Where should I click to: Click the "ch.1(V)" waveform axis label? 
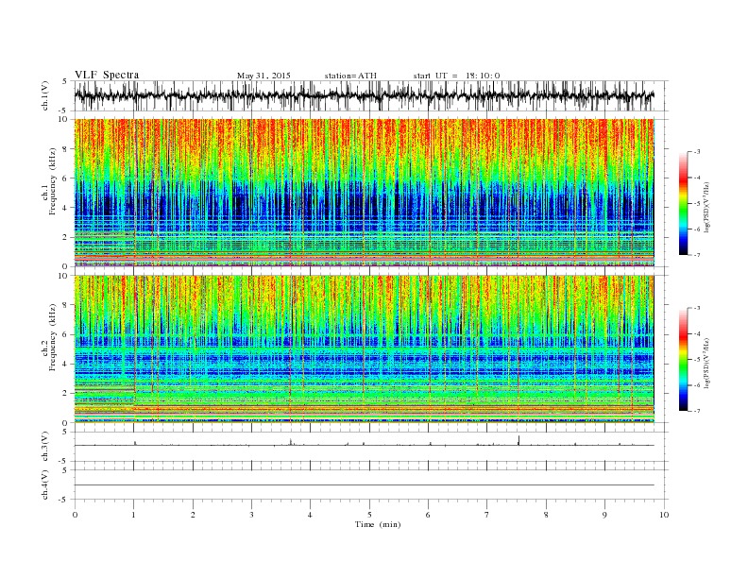(45, 95)
